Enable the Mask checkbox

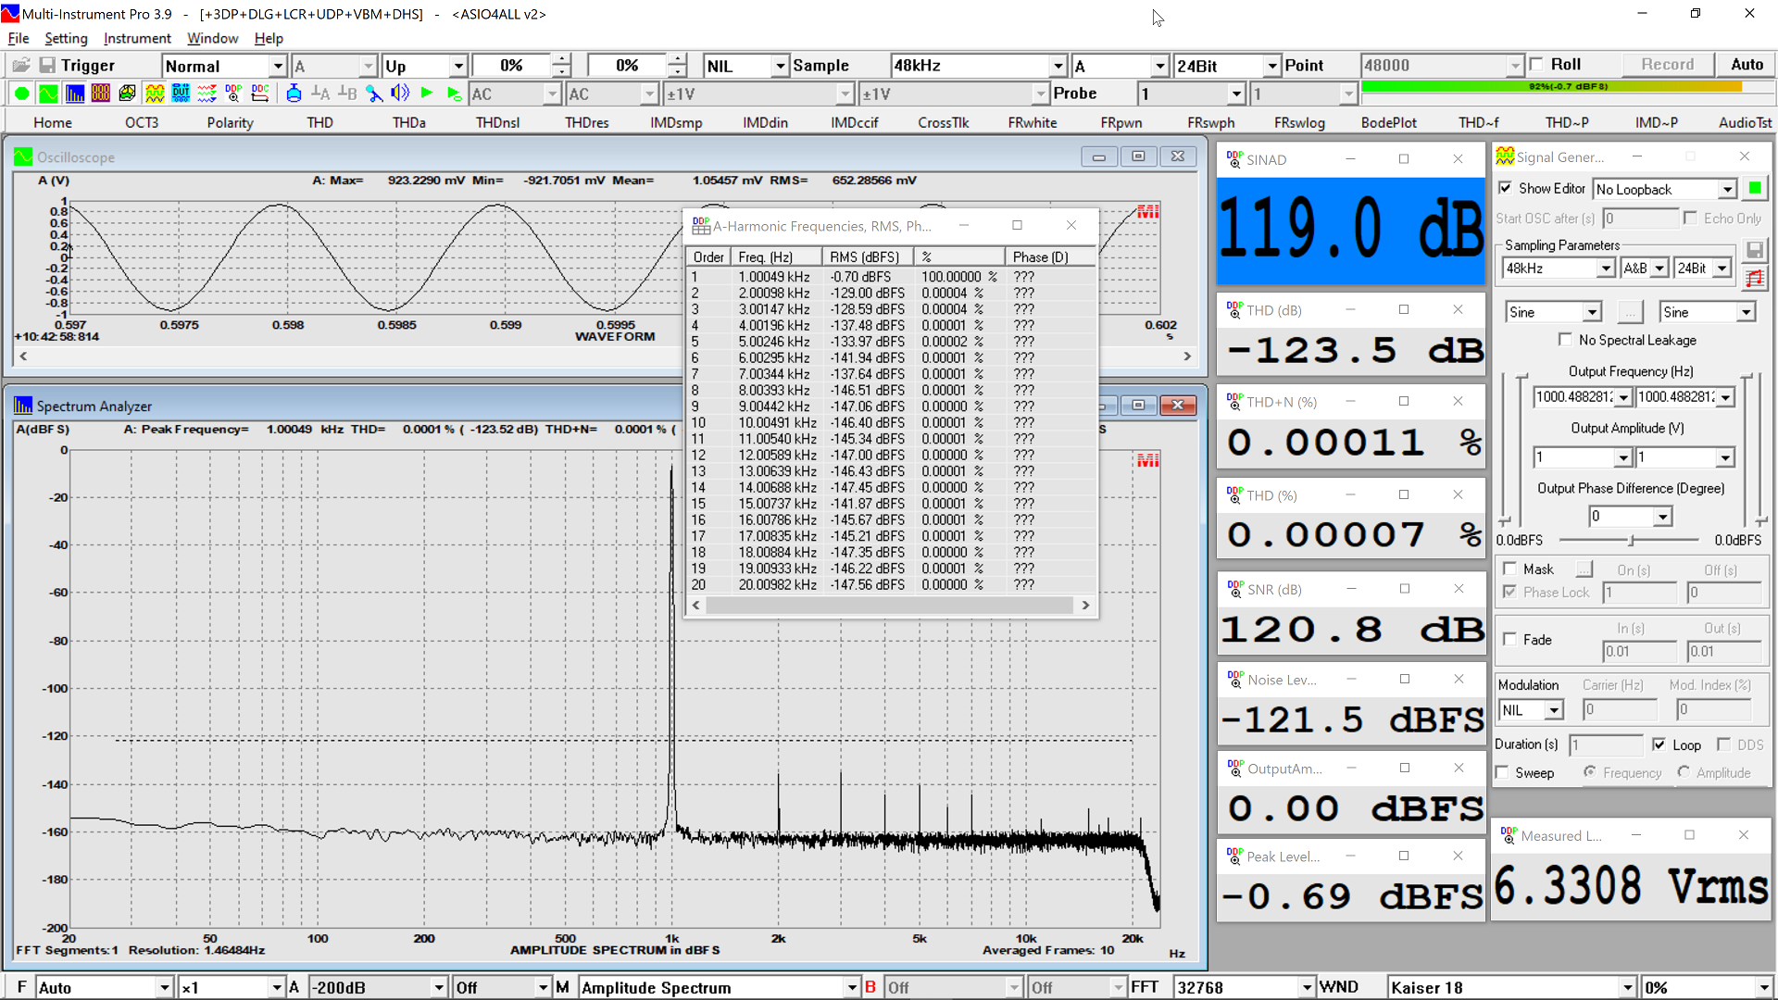tap(1509, 569)
